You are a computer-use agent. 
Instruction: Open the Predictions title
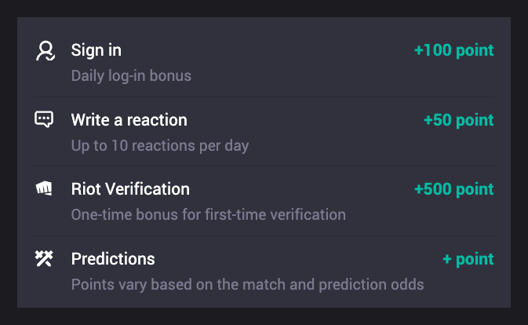pyautogui.click(x=113, y=258)
